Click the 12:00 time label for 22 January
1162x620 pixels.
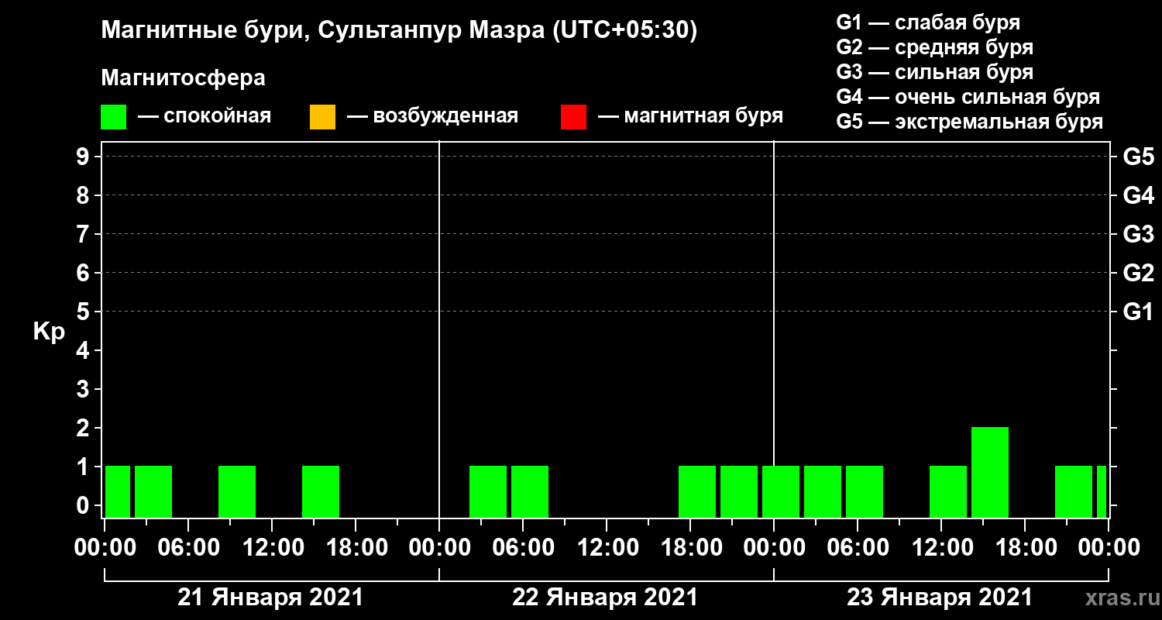pyautogui.click(x=607, y=548)
